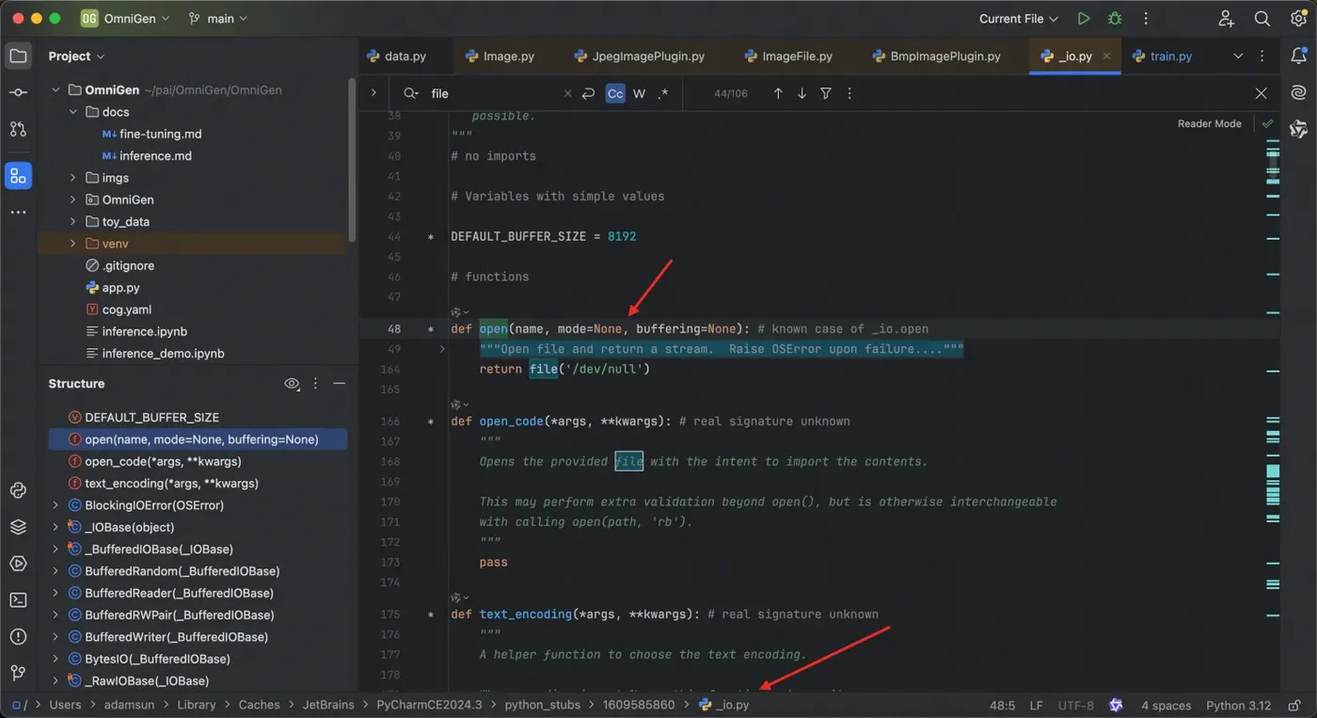Screen dimensions: 1317x718
Task: Toggle Regex search option
Action: pyautogui.click(x=663, y=93)
